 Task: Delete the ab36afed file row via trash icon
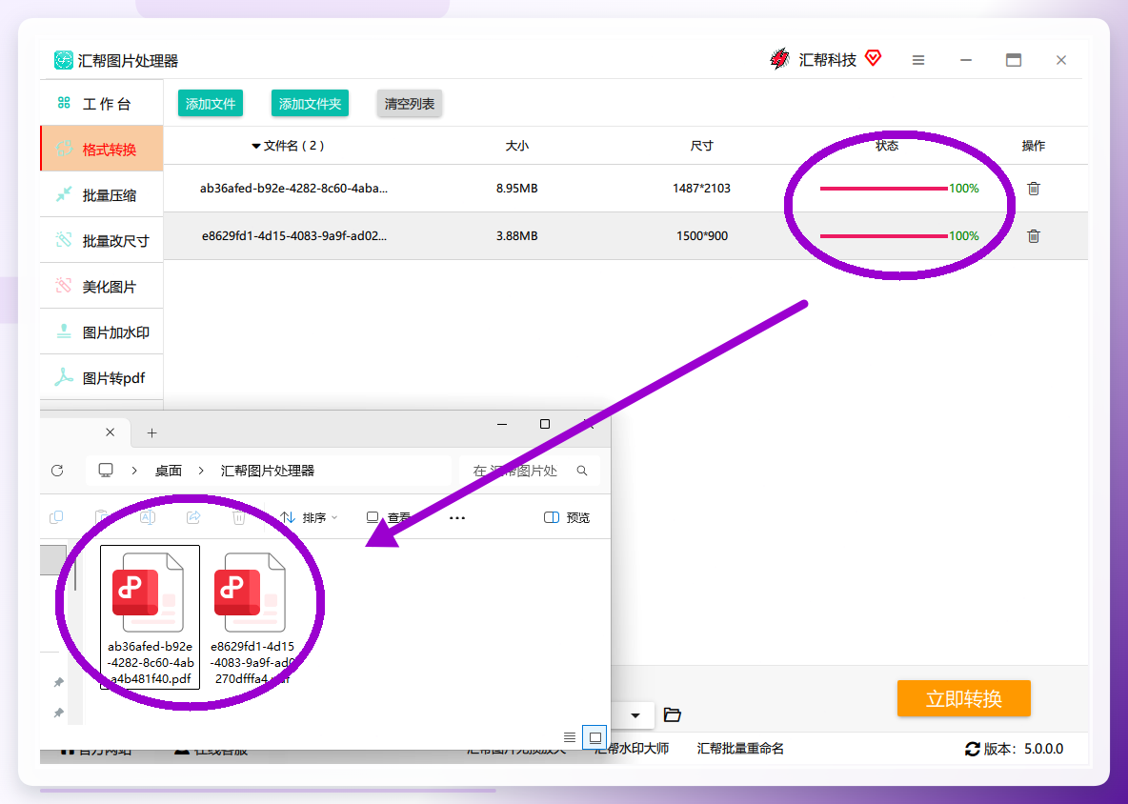pos(1034,189)
